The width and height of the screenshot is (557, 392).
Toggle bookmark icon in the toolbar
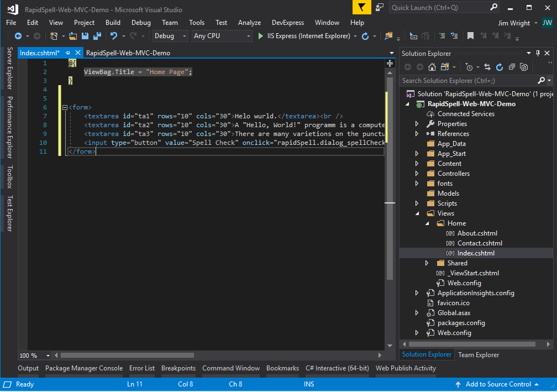(x=470, y=36)
